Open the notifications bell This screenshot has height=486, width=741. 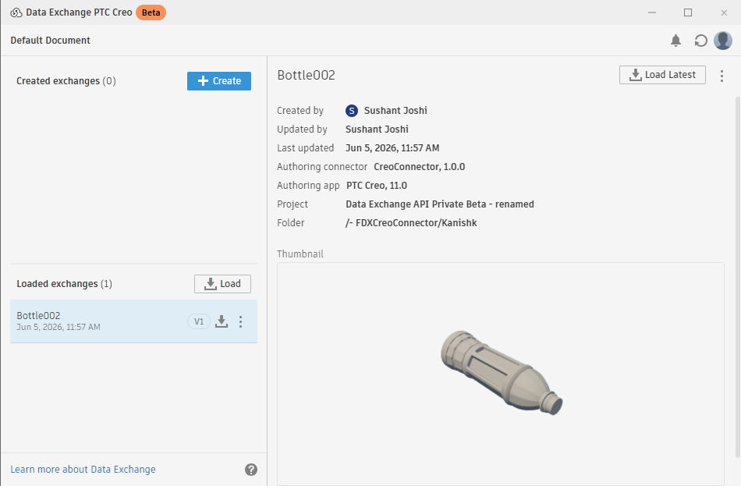[x=675, y=41]
